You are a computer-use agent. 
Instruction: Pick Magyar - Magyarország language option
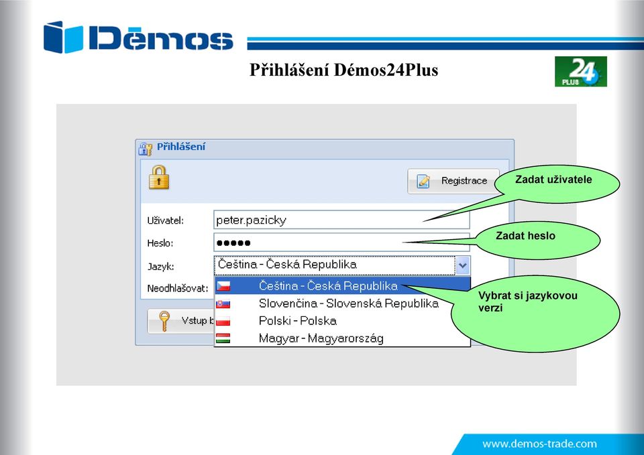(342, 338)
